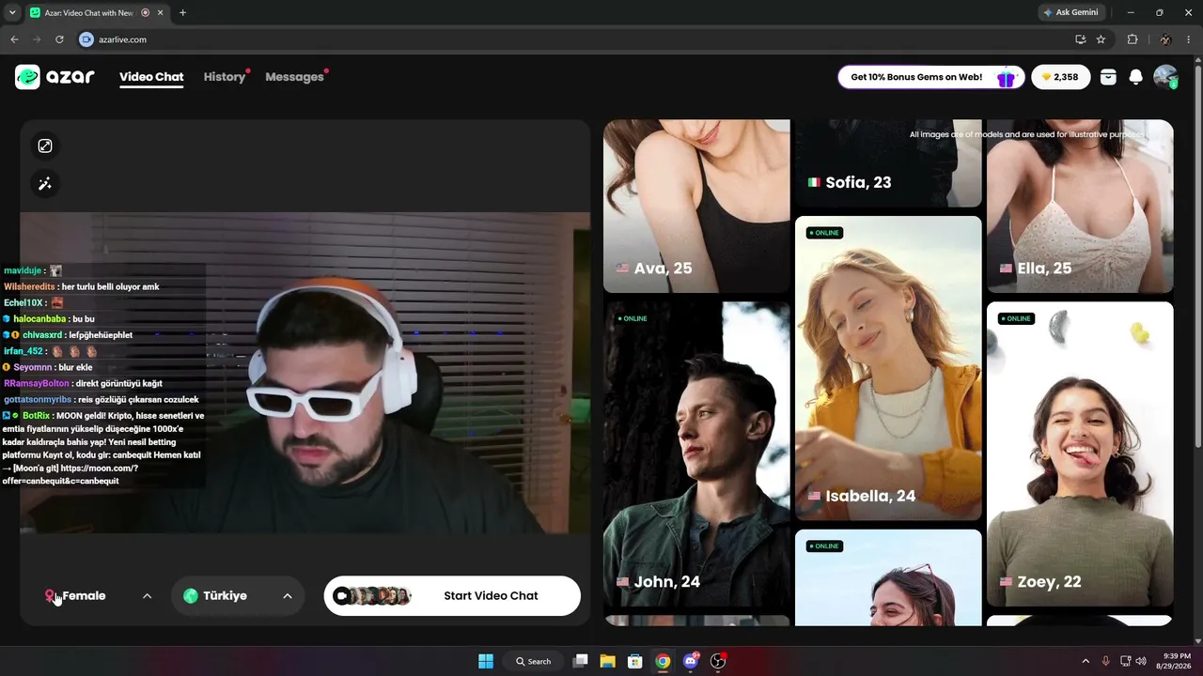Screen dimensions: 1203x676
Task: View site information icon in address bar
Action: click(86, 39)
